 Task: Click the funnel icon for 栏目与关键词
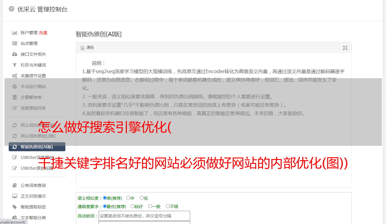(14, 65)
